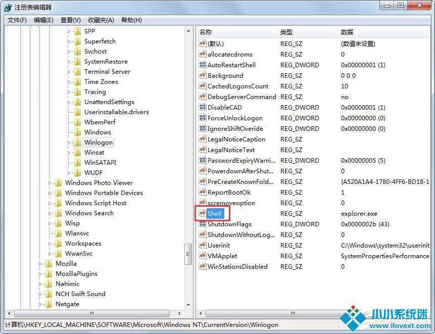Expand the Windows Search tree node
The height and width of the screenshot is (334, 435).
tap(50, 213)
